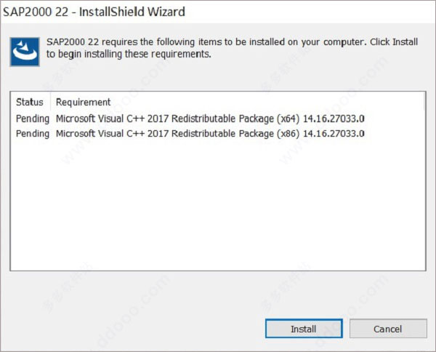436x352 pixels.
Task: Click the Requirement column header
Action: [83, 102]
